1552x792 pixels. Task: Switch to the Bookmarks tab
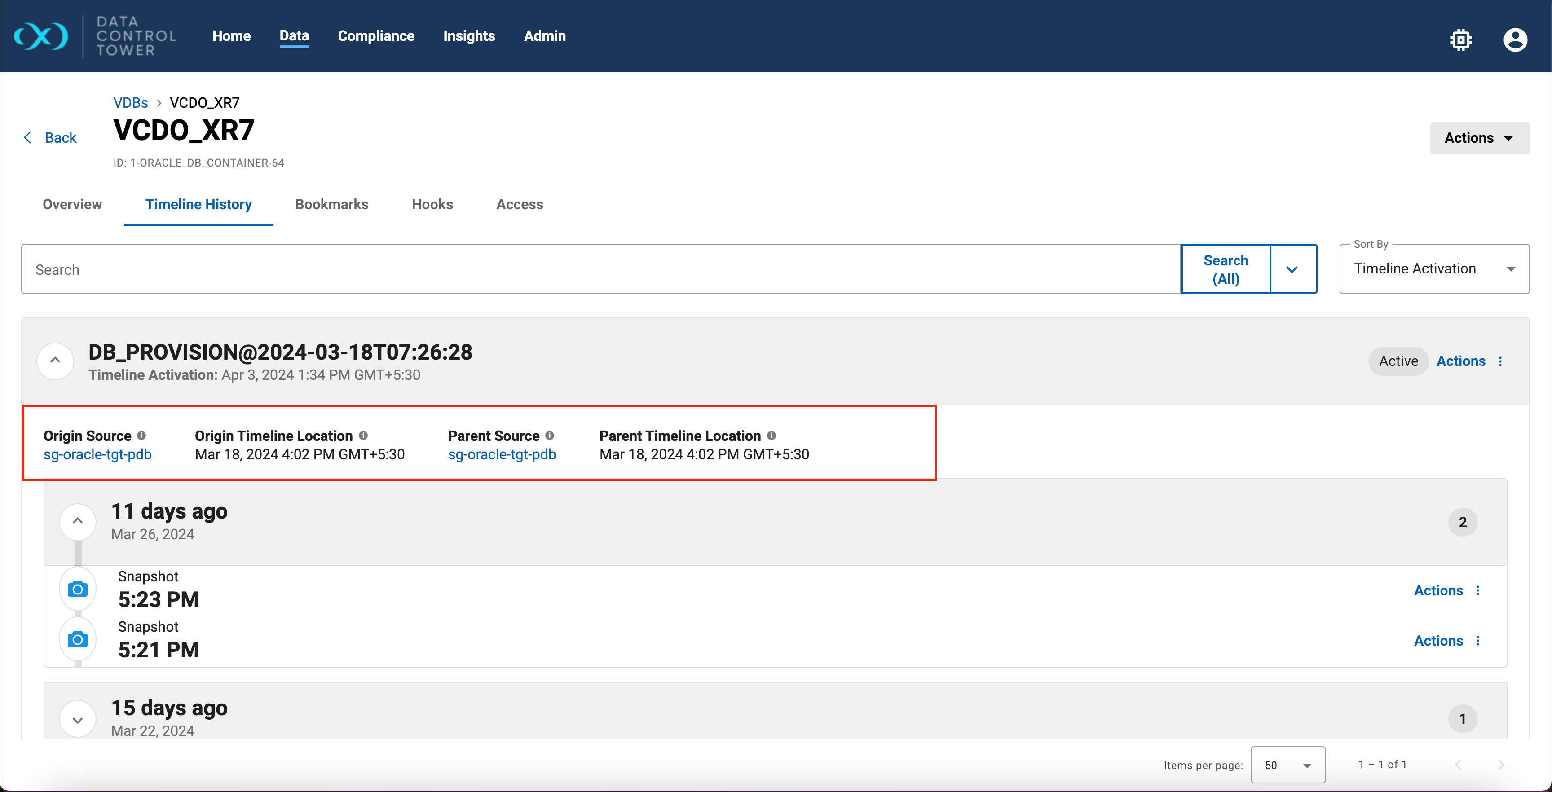coord(331,205)
